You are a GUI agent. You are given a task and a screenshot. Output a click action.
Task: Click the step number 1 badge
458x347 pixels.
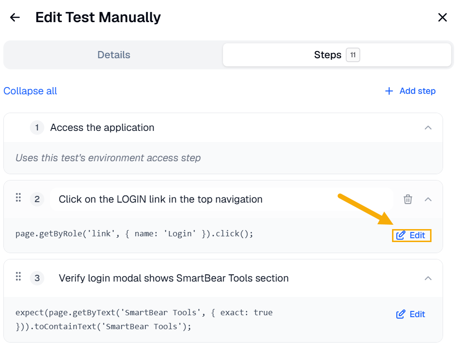pos(37,128)
